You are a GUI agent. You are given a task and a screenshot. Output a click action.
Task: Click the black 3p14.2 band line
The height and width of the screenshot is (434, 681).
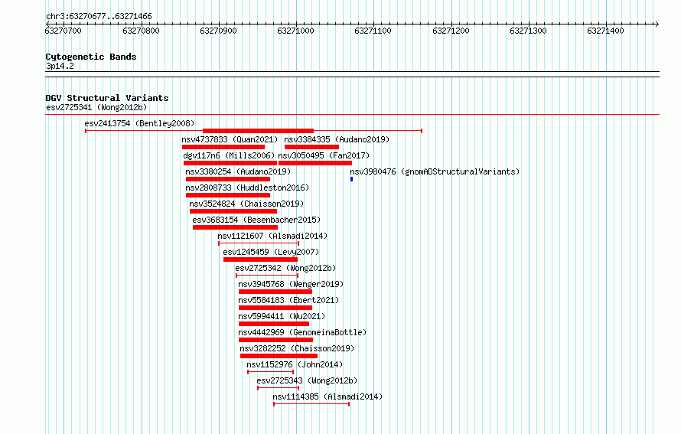pos(352,74)
